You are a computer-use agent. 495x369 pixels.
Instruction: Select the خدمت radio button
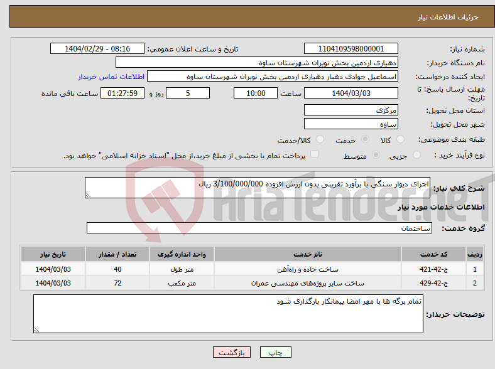tap(365, 139)
